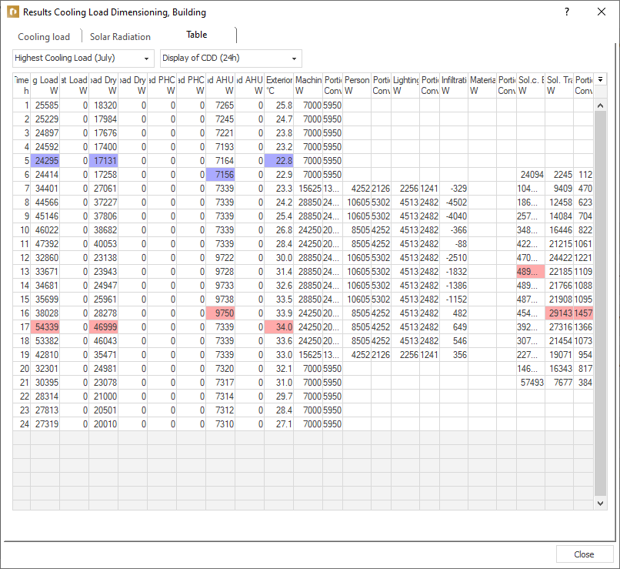620x569 pixels.
Task: Click the cell 20010 in hour 24
Action: [x=104, y=424]
